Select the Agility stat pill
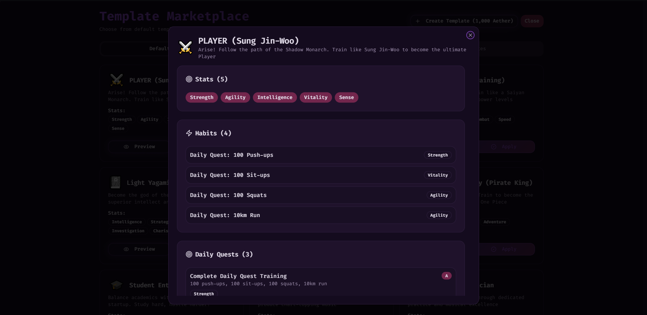The image size is (647, 315). coord(235,97)
